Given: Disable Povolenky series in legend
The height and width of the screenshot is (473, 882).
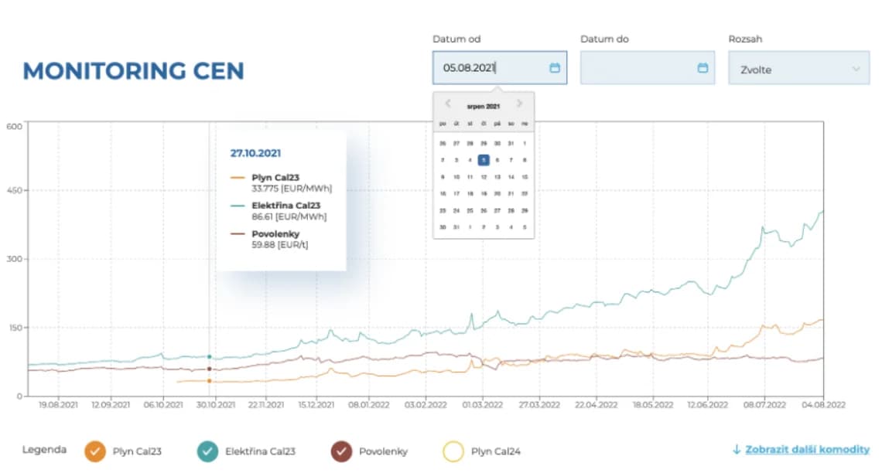Looking at the screenshot, I should (340, 451).
